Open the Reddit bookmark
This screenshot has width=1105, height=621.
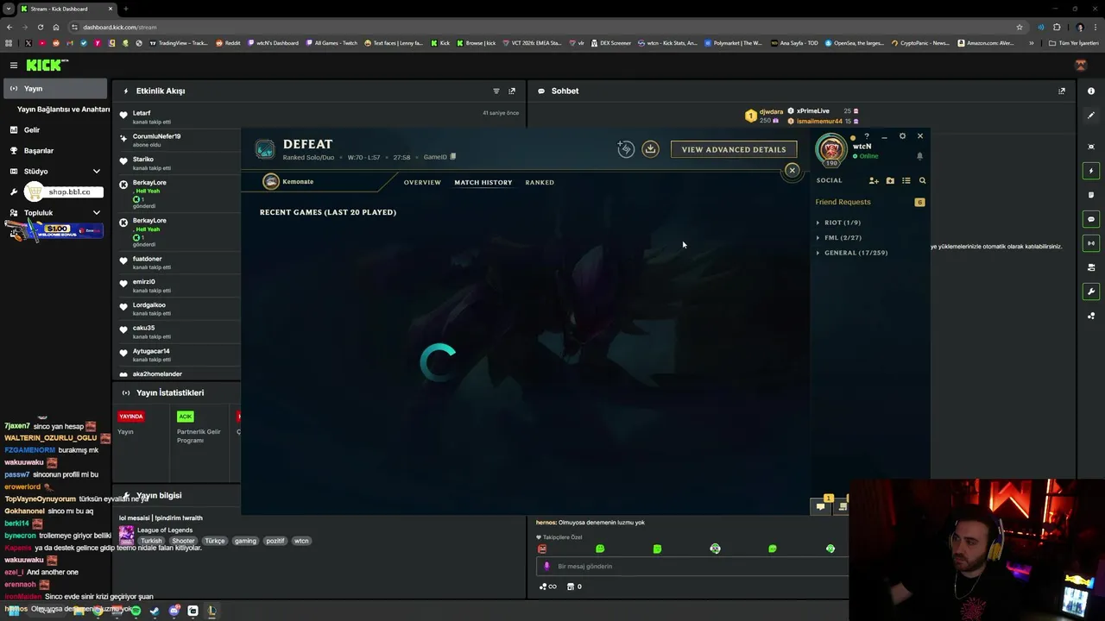coord(228,43)
